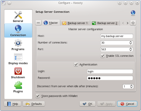This screenshot has width=141, height=111.
Task: Switch to the Backup server 2 tab
Action: pos(105,23)
